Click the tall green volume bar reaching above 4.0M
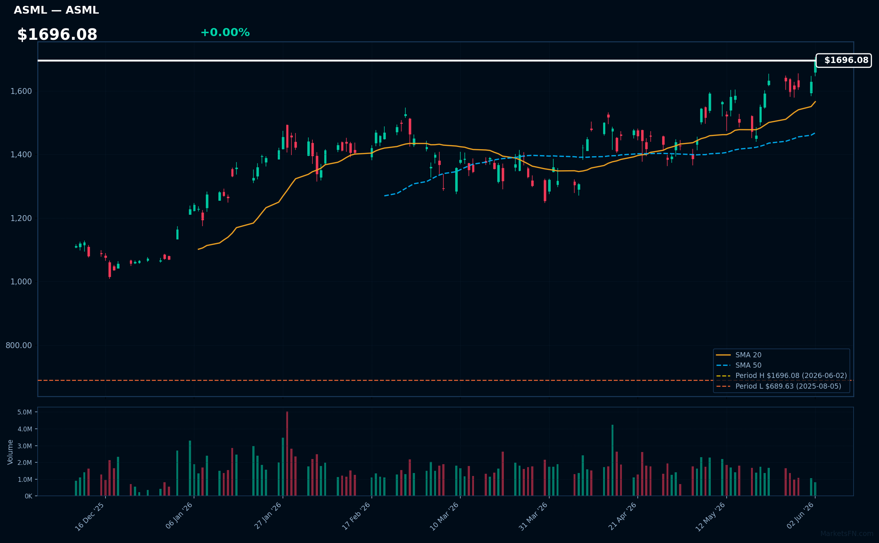The height and width of the screenshot is (543, 879). click(612, 460)
